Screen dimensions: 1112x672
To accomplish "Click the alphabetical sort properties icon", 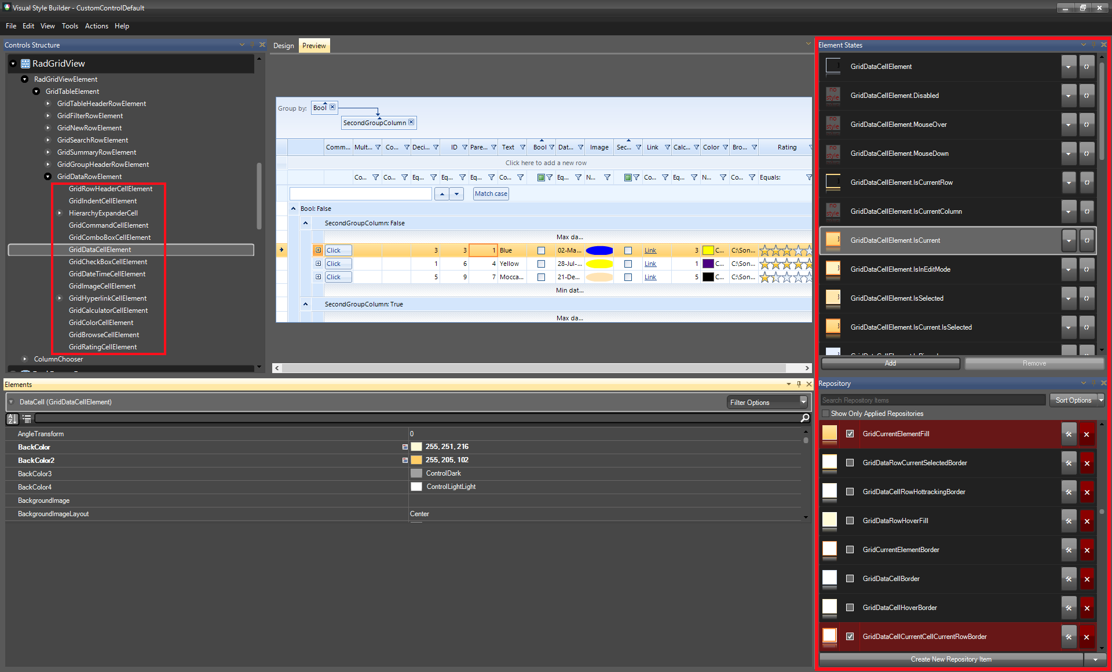I will tap(12, 418).
